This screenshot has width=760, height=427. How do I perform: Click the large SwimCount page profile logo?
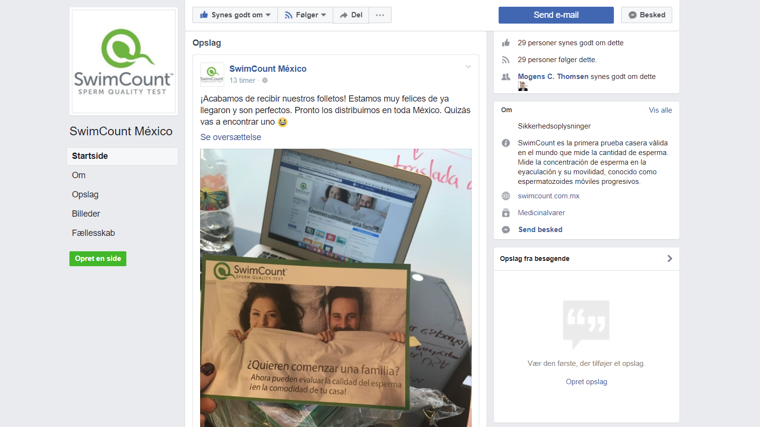124,62
